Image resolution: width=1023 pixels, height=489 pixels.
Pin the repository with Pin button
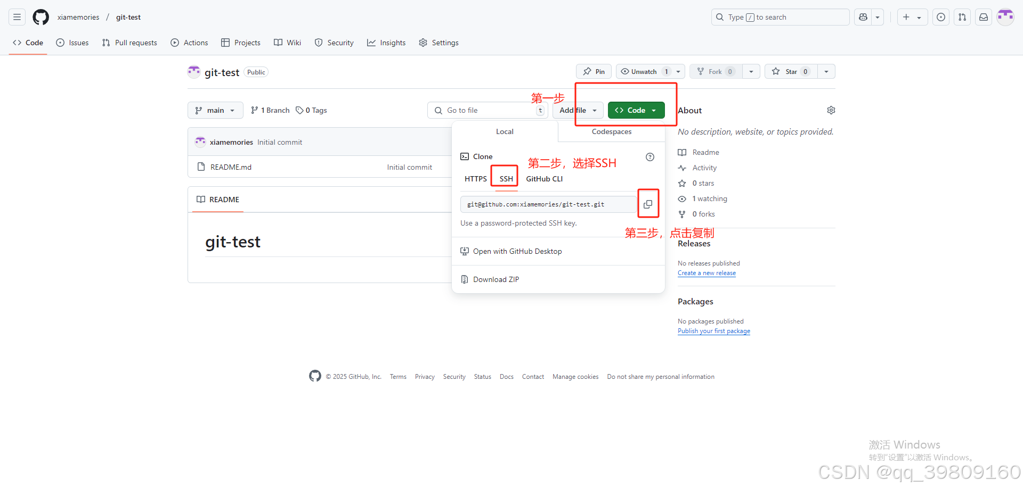(594, 71)
